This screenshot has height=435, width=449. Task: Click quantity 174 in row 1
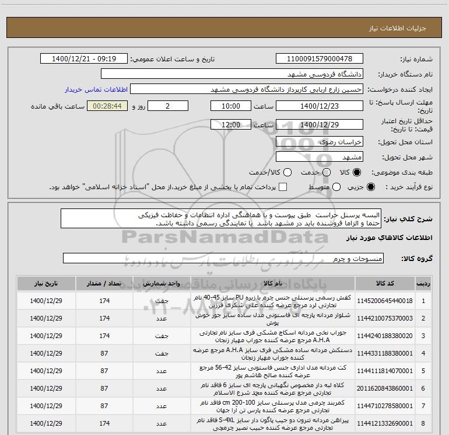(x=104, y=301)
